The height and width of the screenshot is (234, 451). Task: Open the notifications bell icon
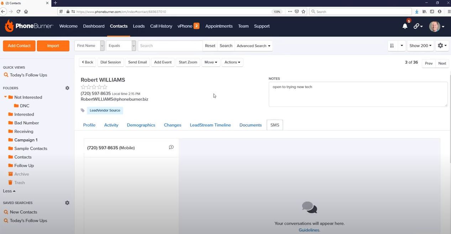click(405, 26)
